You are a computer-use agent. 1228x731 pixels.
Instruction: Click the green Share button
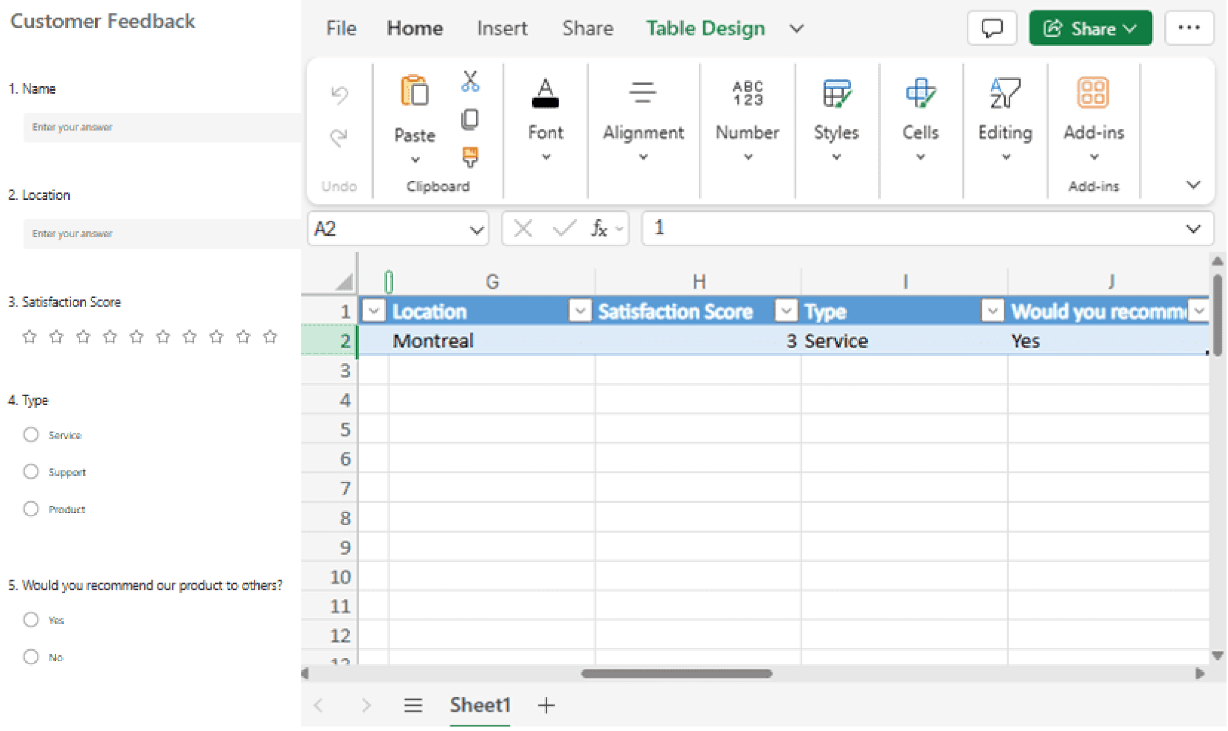[1089, 28]
